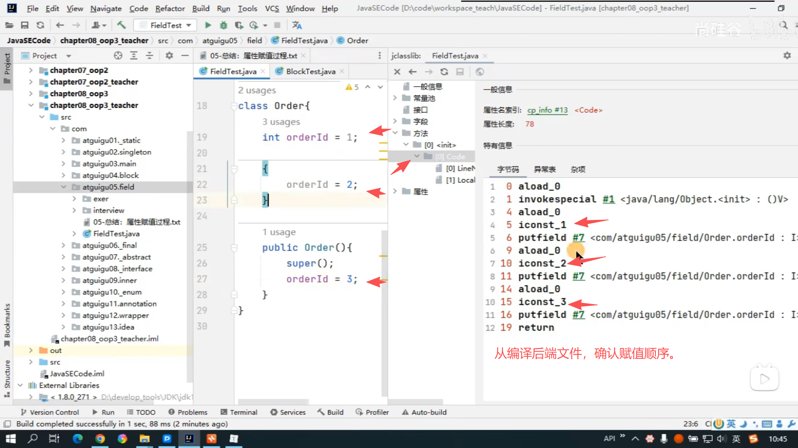Switch to the 异常表 tab
The width and height of the screenshot is (798, 448).
pyautogui.click(x=544, y=169)
